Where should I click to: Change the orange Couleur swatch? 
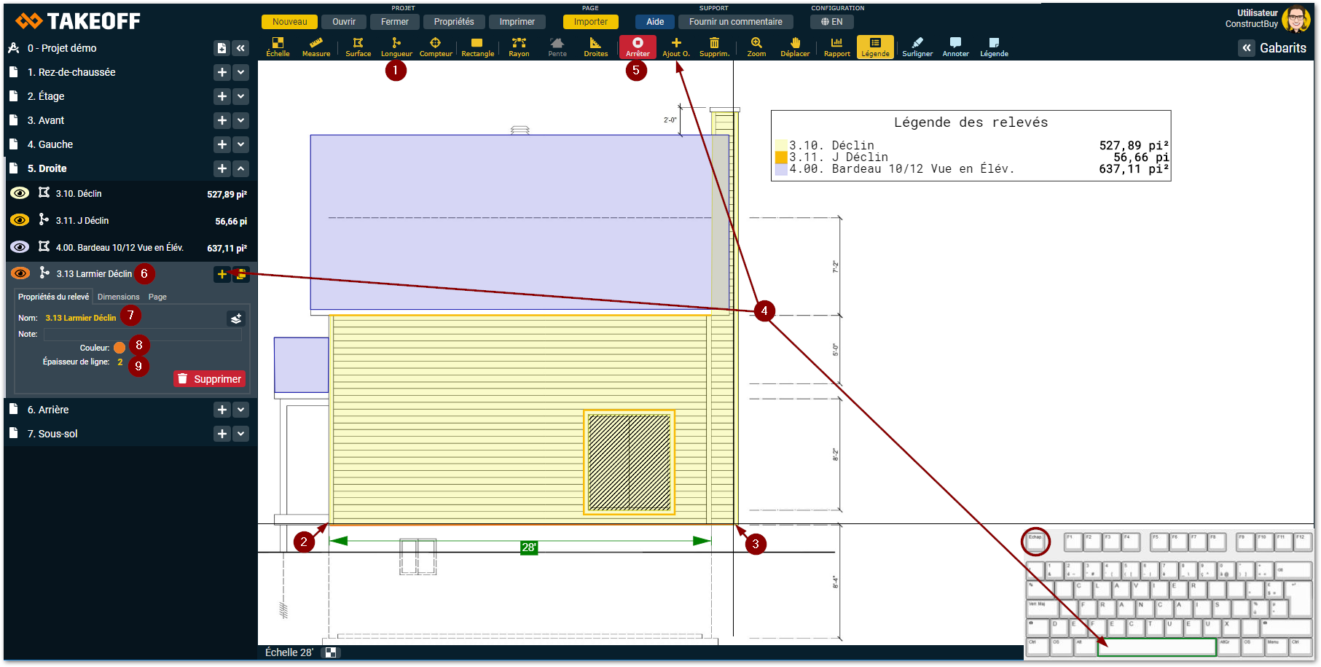(119, 348)
